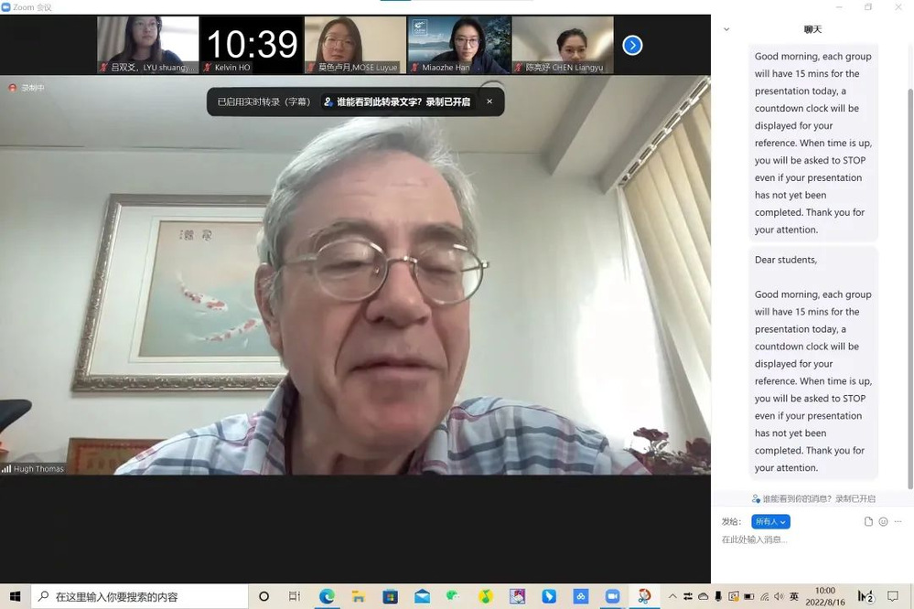Open Task View from the taskbar
The image size is (914, 609).
click(x=295, y=596)
